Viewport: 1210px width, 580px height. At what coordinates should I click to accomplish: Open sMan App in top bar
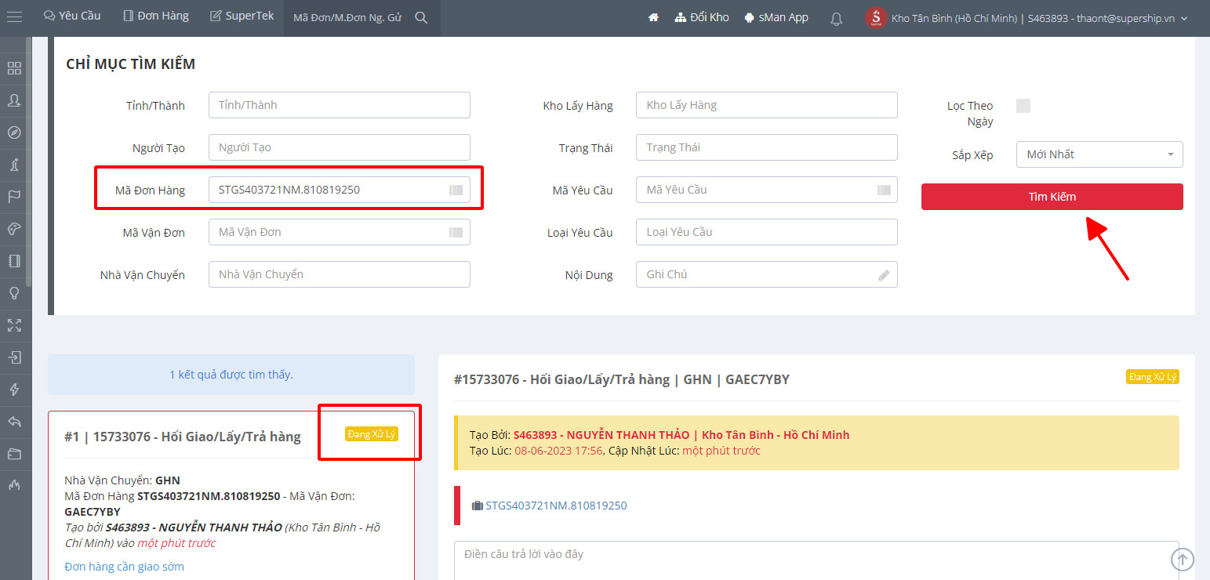click(776, 17)
